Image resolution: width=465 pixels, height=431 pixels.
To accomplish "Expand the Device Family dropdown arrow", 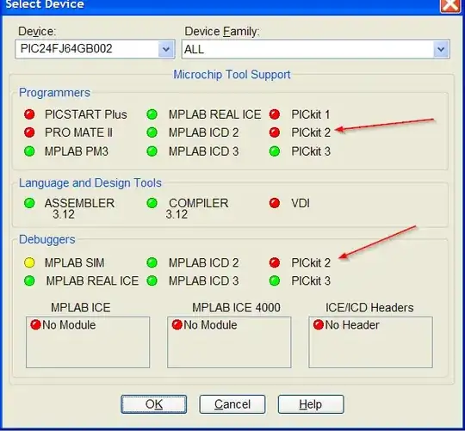I will (441, 49).
